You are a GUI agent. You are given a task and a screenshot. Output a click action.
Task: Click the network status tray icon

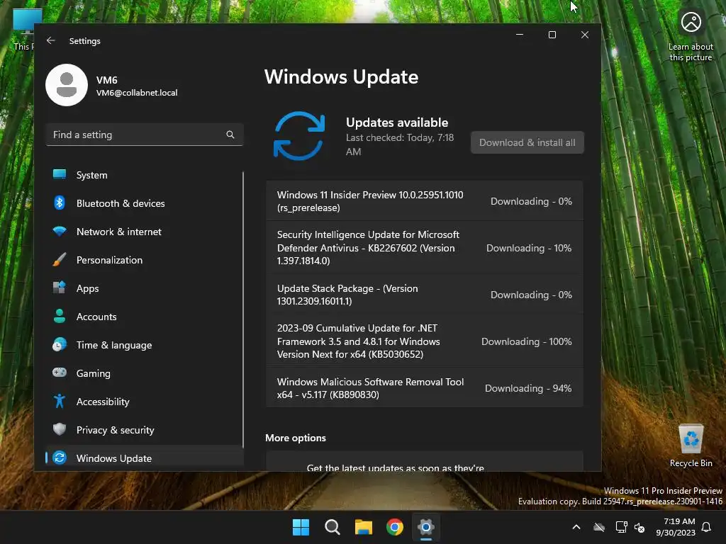click(x=621, y=527)
